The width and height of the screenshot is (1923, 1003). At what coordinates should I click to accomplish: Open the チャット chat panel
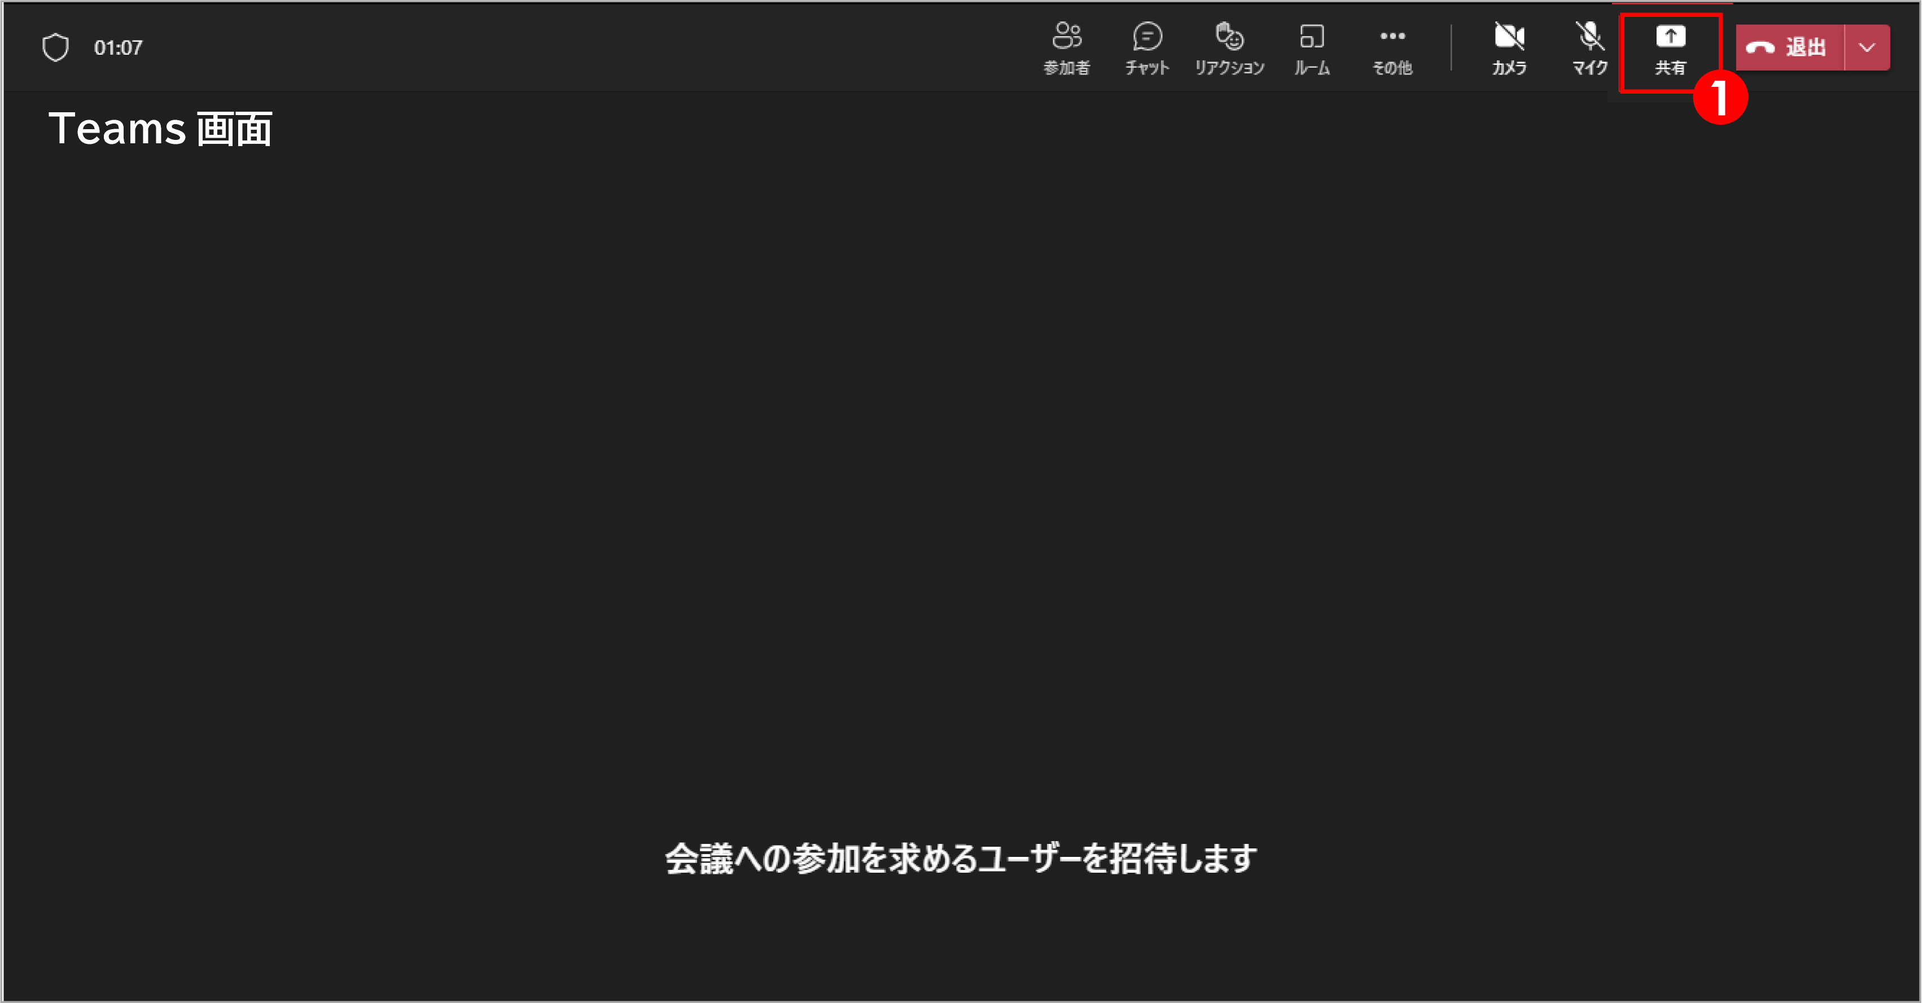pos(1147,49)
